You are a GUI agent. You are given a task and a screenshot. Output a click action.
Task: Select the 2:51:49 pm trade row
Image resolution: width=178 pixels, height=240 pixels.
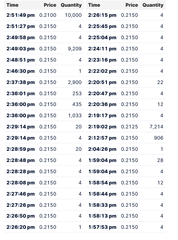tap(44, 15)
